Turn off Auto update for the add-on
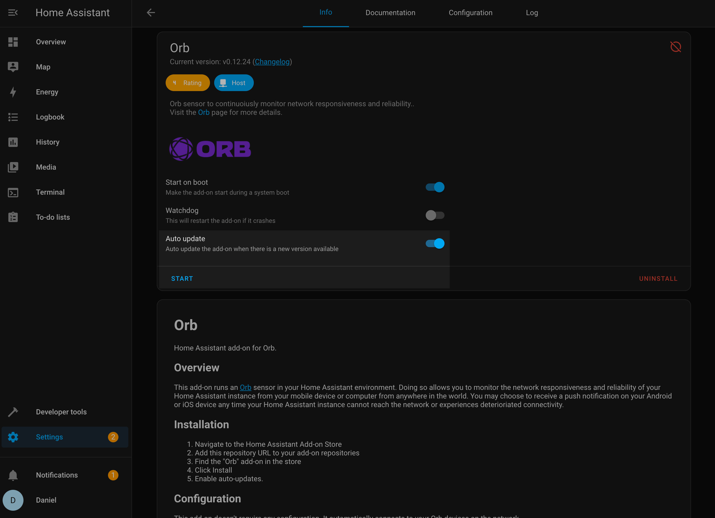 point(435,243)
